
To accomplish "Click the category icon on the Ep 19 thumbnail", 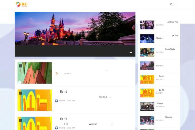I will 20,93.
